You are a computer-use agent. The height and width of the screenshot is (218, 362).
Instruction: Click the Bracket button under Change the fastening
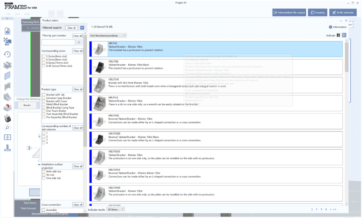coord(27,105)
